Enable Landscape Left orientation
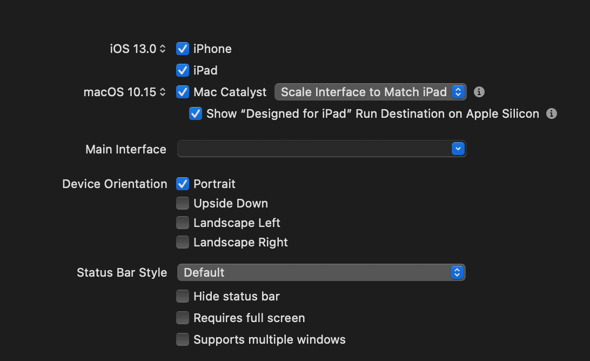This screenshot has width=590, height=361. pos(183,223)
